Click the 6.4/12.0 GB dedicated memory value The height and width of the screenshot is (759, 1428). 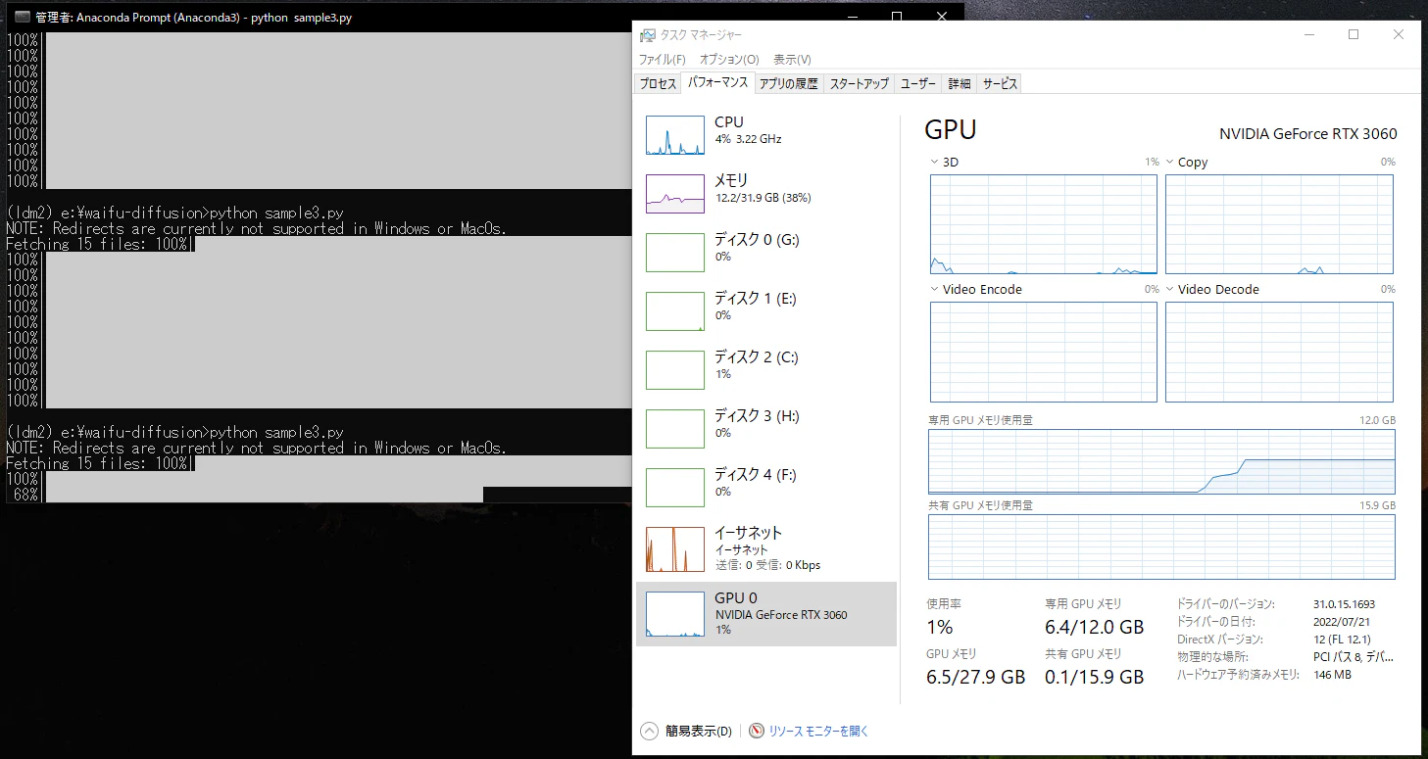coord(1094,627)
